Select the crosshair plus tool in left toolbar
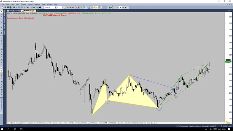The height and width of the screenshot is (131, 233). pos(1,71)
